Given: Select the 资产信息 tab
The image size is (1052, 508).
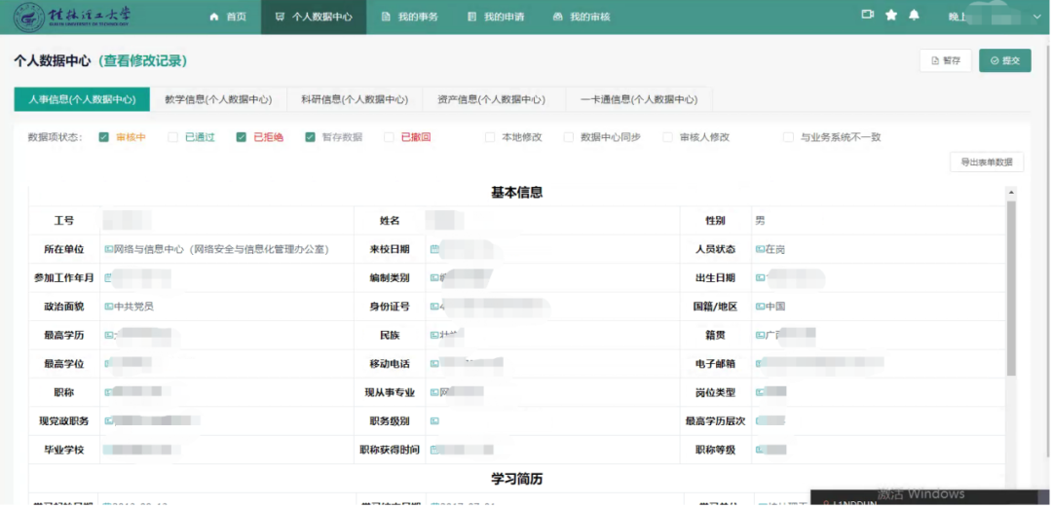Looking at the screenshot, I should [491, 99].
